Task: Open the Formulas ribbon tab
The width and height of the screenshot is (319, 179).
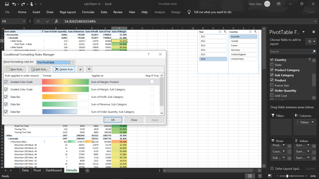Action: pos(87,12)
